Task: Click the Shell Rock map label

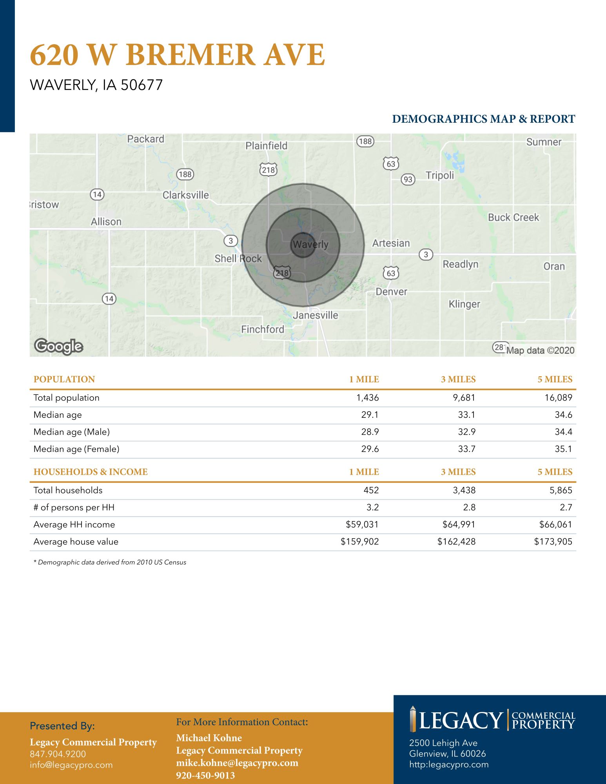Action: click(238, 258)
